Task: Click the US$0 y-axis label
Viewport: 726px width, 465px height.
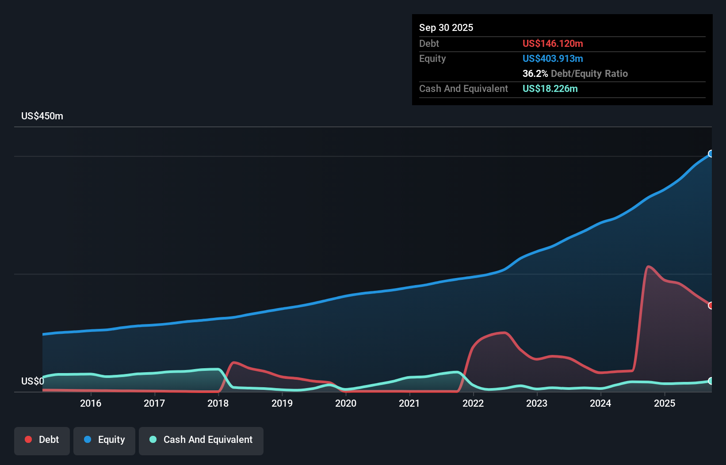Action: (33, 381)
